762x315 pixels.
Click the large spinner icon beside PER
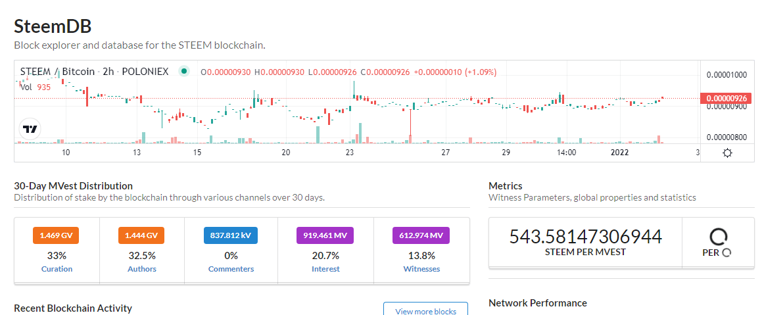point(718,237)
